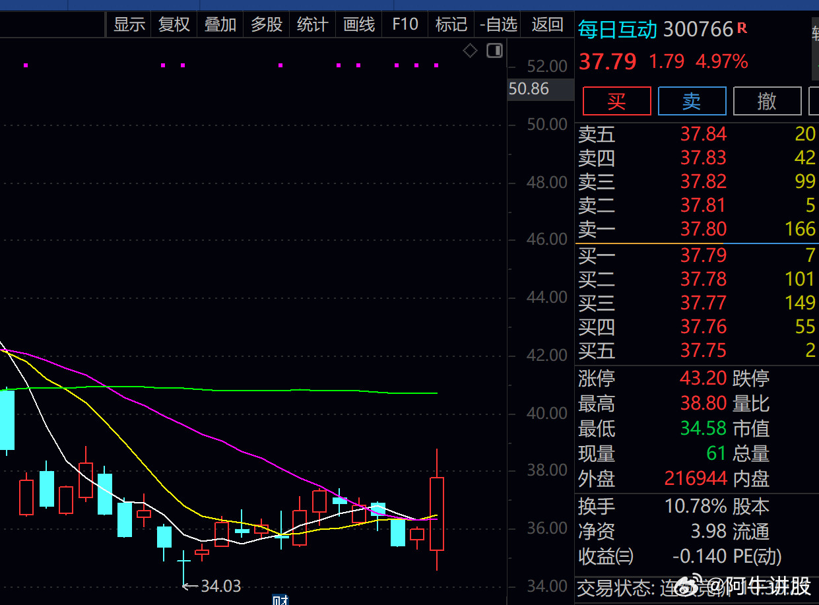
Task: Click the 财 icon below the candlestick chart
Action: [x=280, y=599]
